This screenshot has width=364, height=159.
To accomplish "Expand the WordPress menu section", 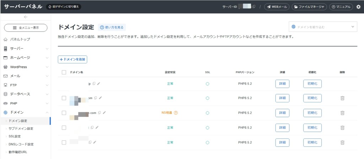I will [x=26, y=67].
